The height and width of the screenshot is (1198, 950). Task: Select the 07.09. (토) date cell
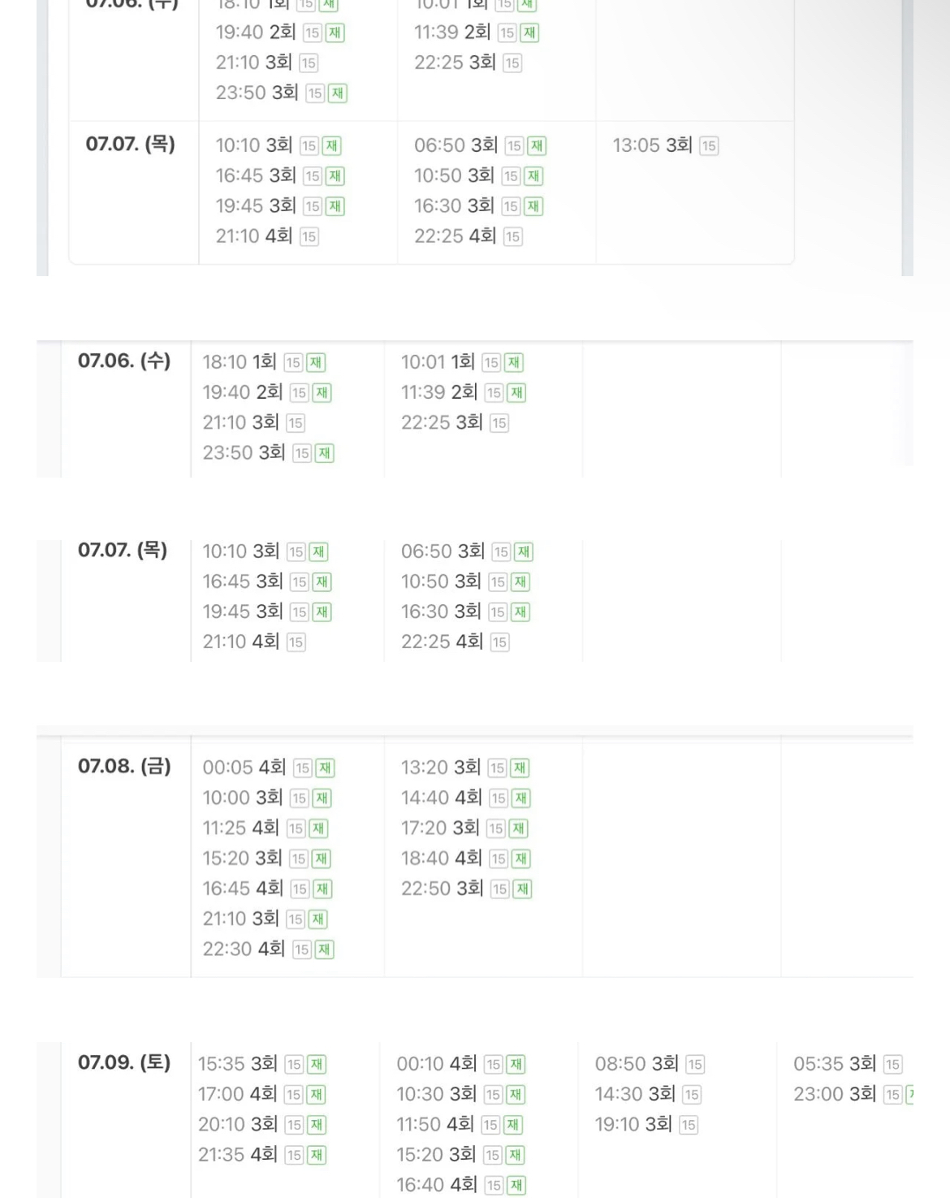click(124, 1062)
